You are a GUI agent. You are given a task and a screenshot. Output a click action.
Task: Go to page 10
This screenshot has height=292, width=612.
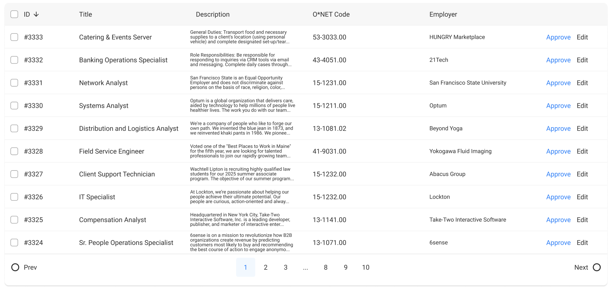coord(366,267)
